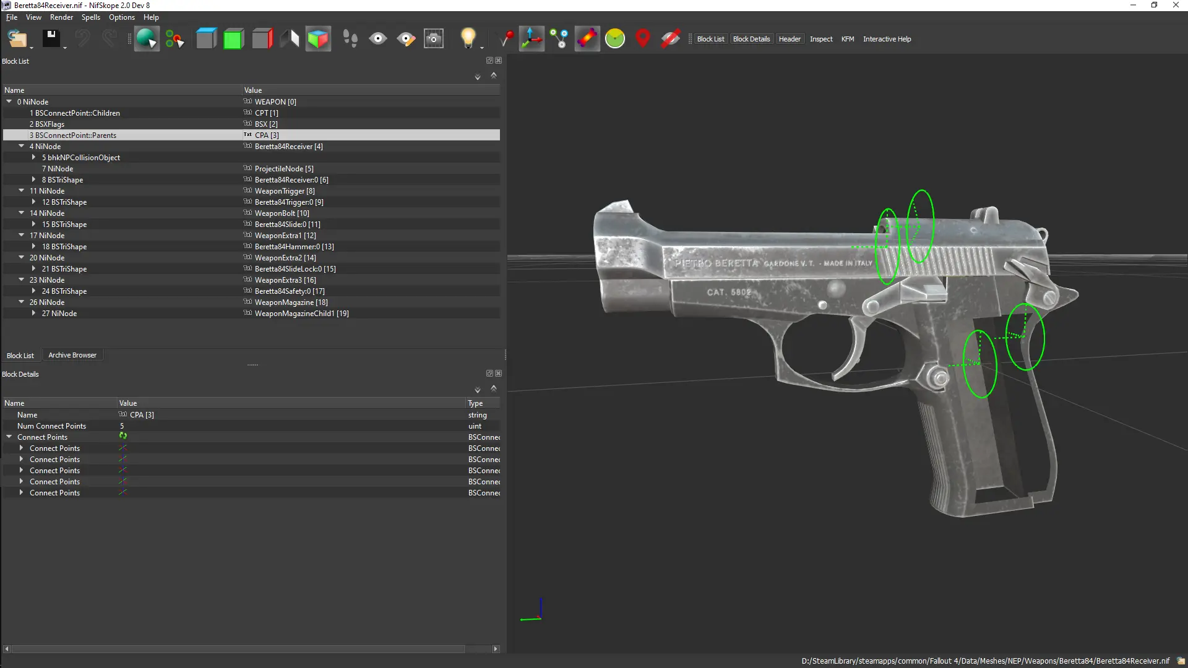Click the undo arrow icon
Image resolution: width=1188 pixels, height=668 pixels.
[x=82, y=38]
